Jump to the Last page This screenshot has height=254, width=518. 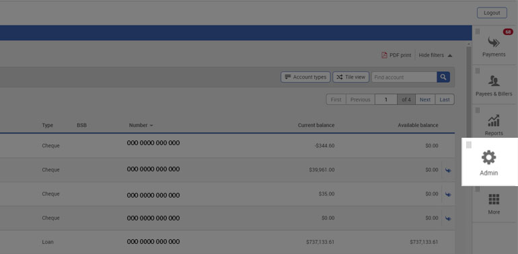(x=445, y=99)
